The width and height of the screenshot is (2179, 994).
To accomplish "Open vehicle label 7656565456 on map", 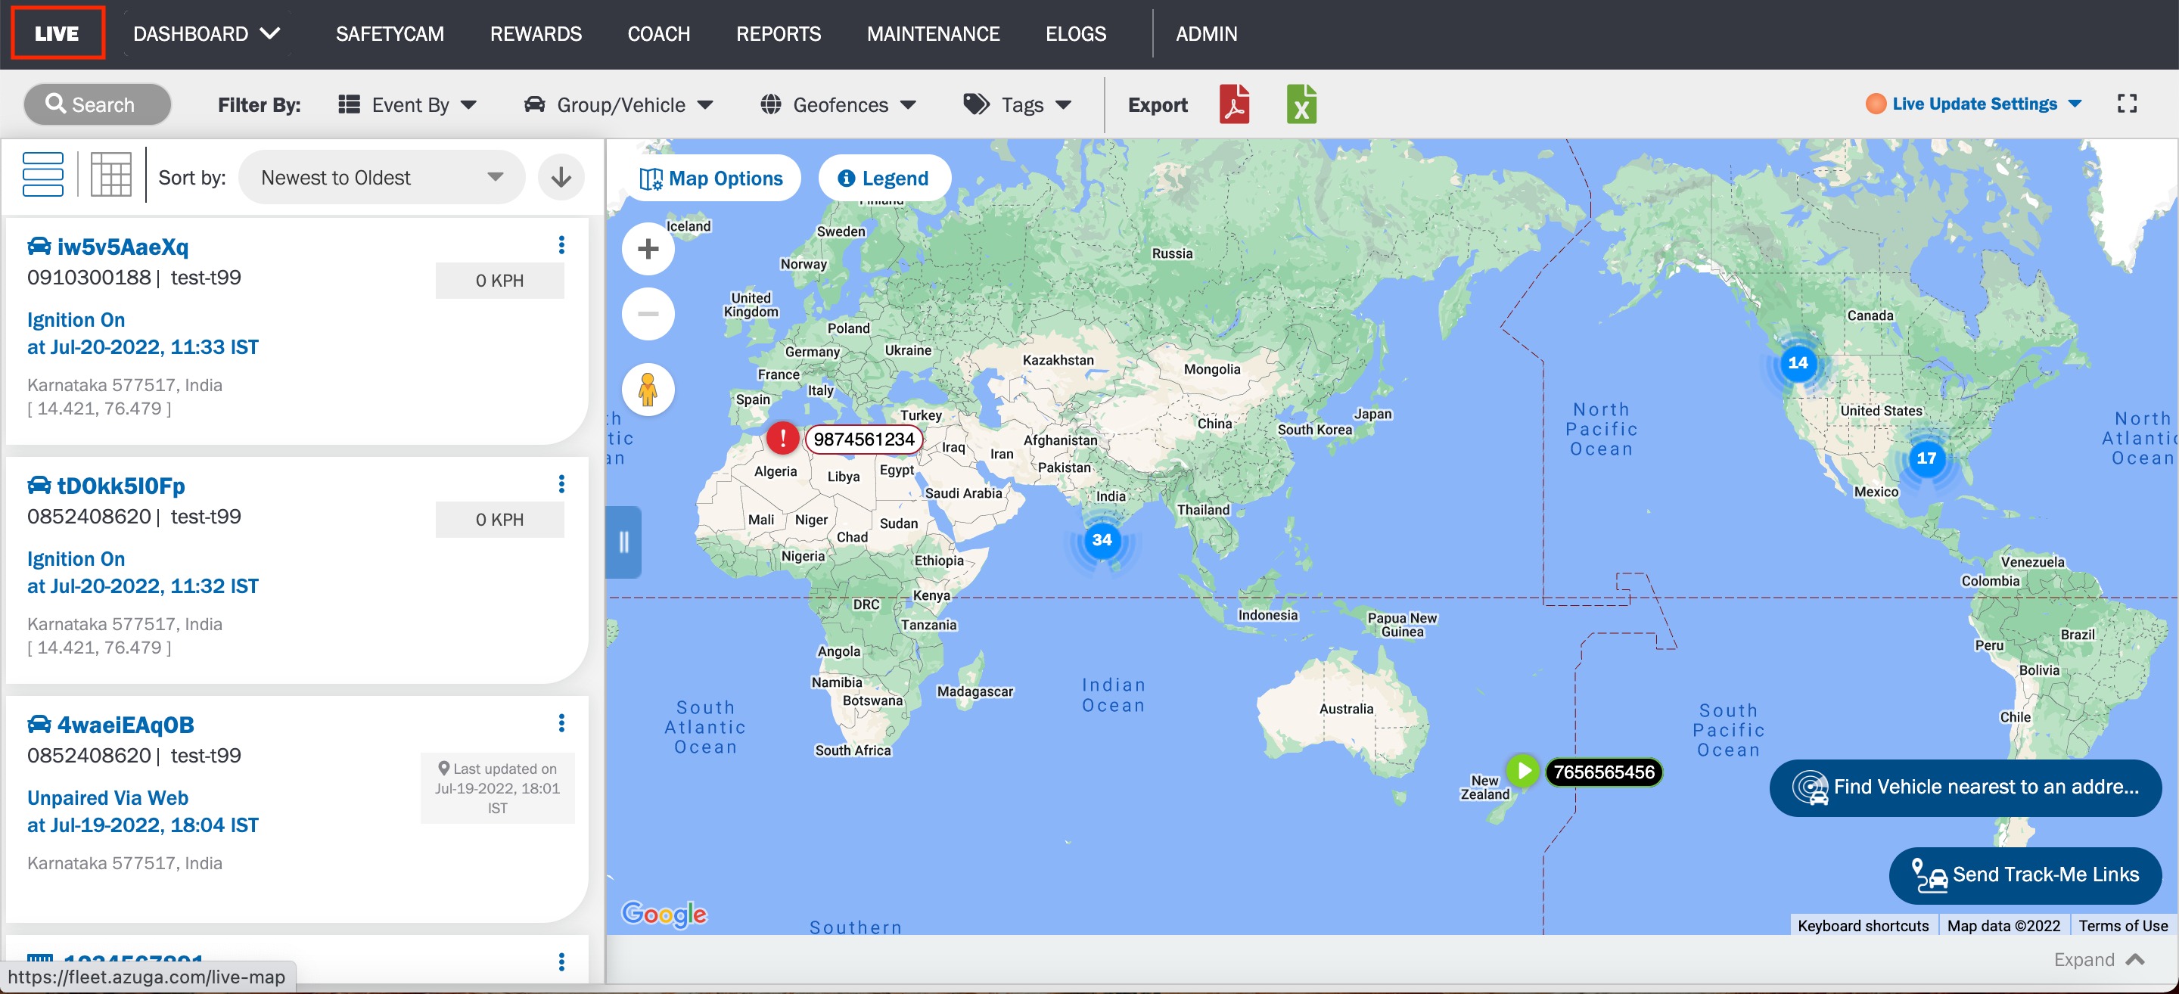I will point(1604,772).
